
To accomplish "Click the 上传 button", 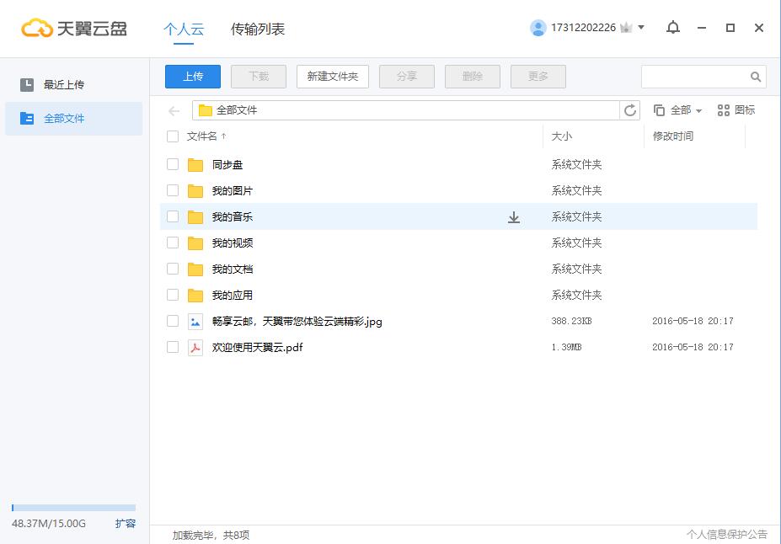I will 193,77.
